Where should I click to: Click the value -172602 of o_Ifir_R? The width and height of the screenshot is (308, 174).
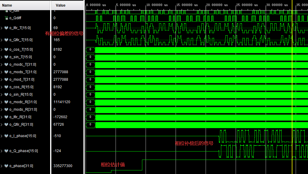[x=60, y=117]
